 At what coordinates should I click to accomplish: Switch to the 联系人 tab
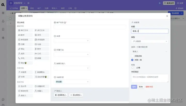[55, 8]
